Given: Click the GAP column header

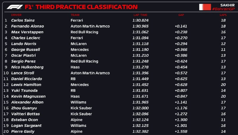Looking at the screenshot, I should coord(181,15).
